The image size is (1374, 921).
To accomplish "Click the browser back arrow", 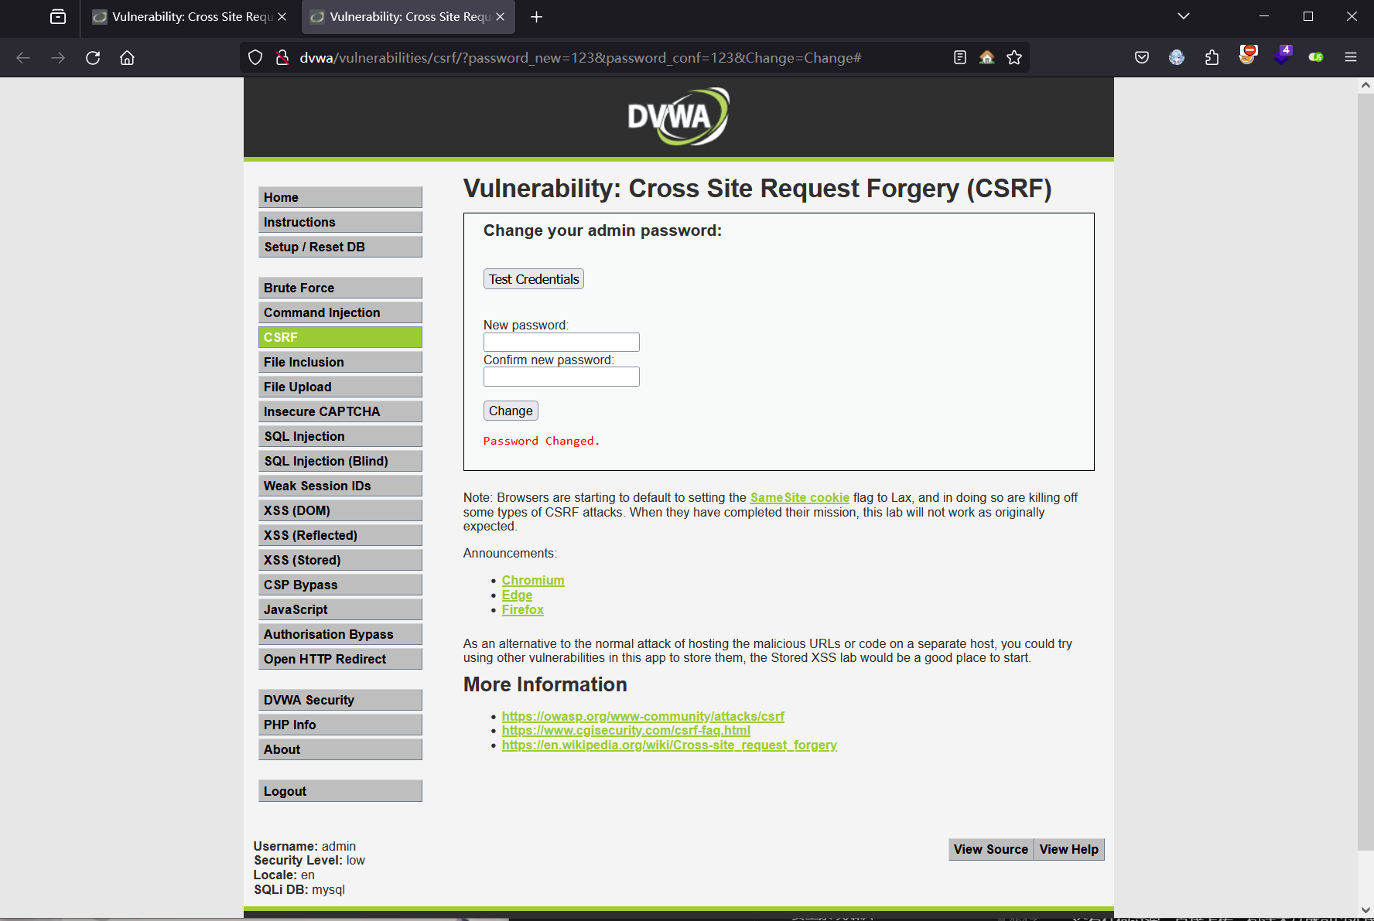I will [x=23, y=58].
